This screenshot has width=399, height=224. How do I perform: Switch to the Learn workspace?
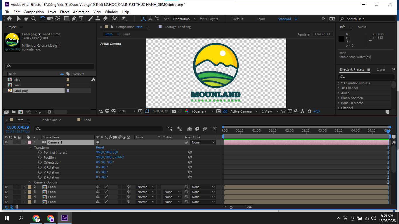click(x=261, y=19)
